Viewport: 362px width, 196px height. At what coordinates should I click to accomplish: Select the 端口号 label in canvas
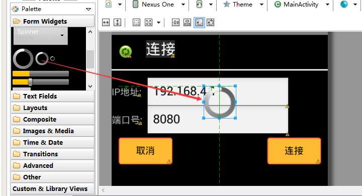click(127, 120)
